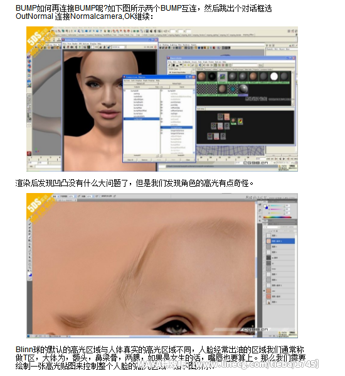Screen dimensions: 345x376
Task: Select bumpValue in the left outputs list
Action: point(138,114)
